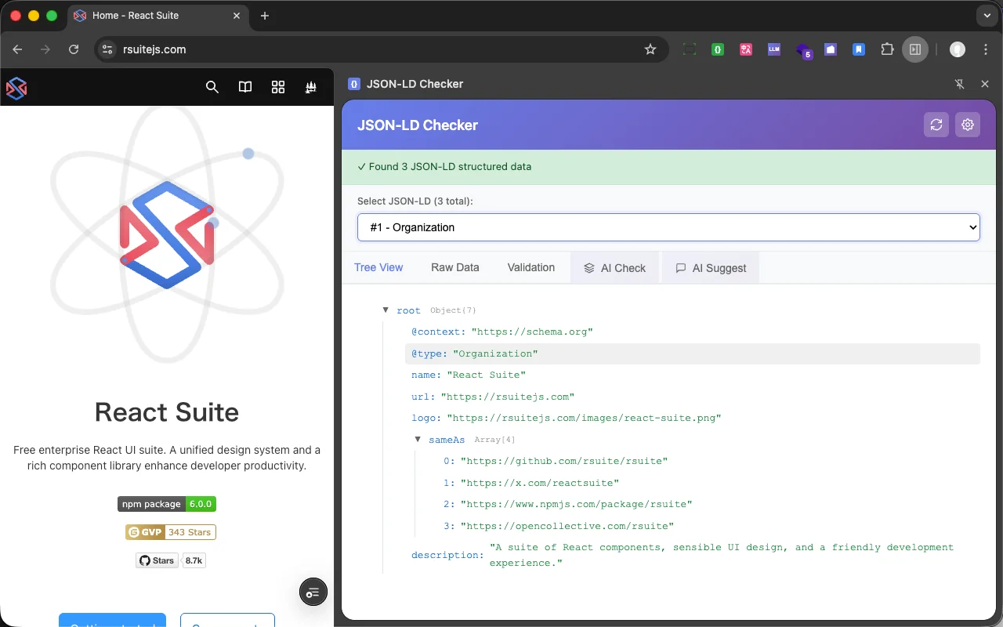The height and width of the screenshot is (627, 1003).
Task: Click the description key in the tree
Action: coord(447,555)
